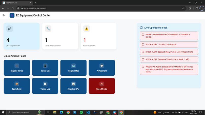Click the Live Operations Feed heading

[156, 28]
